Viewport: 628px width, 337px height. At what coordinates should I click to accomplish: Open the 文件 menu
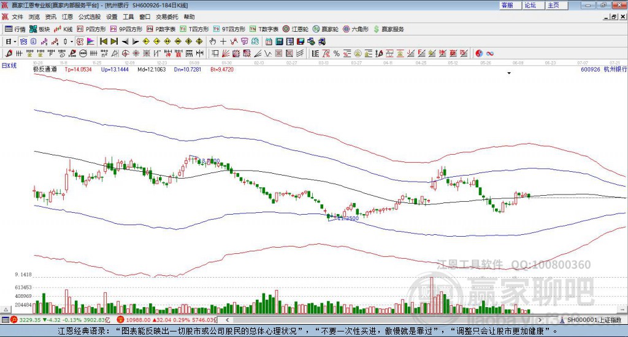click(x=18, y=17)
